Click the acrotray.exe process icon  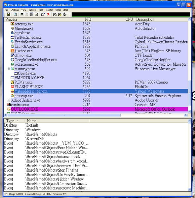click(12, 24)
